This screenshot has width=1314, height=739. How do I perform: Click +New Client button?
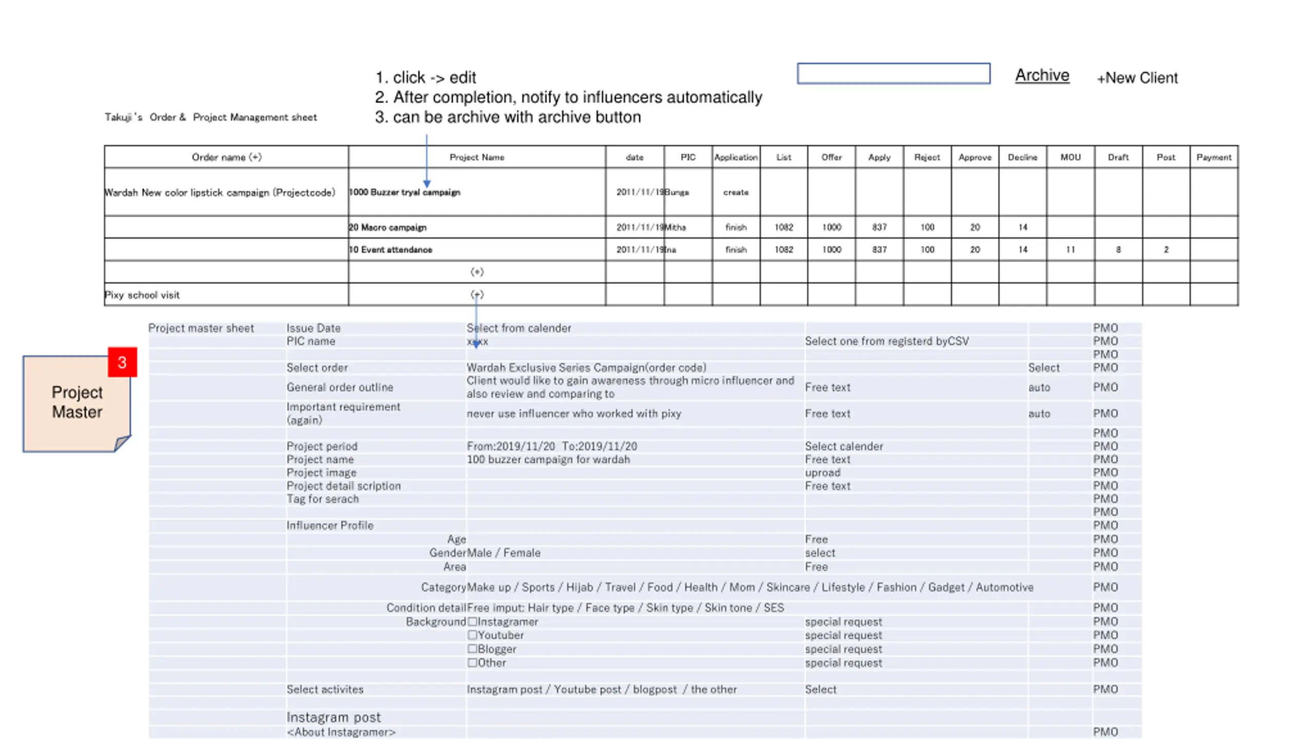1137,77
